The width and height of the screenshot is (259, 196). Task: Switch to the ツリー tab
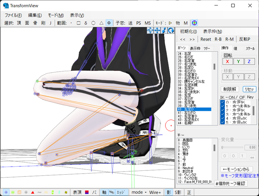point(207,48)
